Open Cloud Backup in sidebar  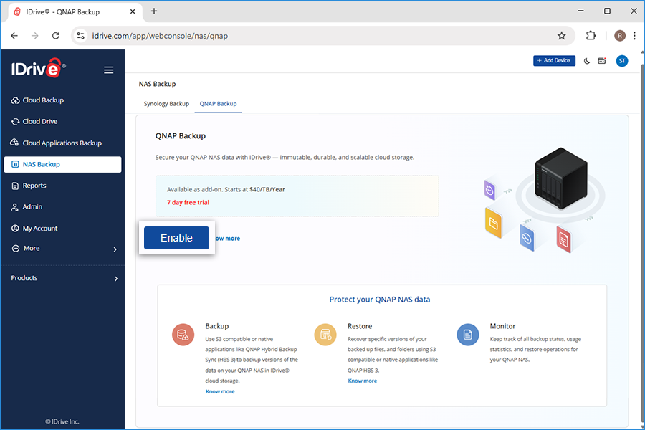tap(37, 100)
